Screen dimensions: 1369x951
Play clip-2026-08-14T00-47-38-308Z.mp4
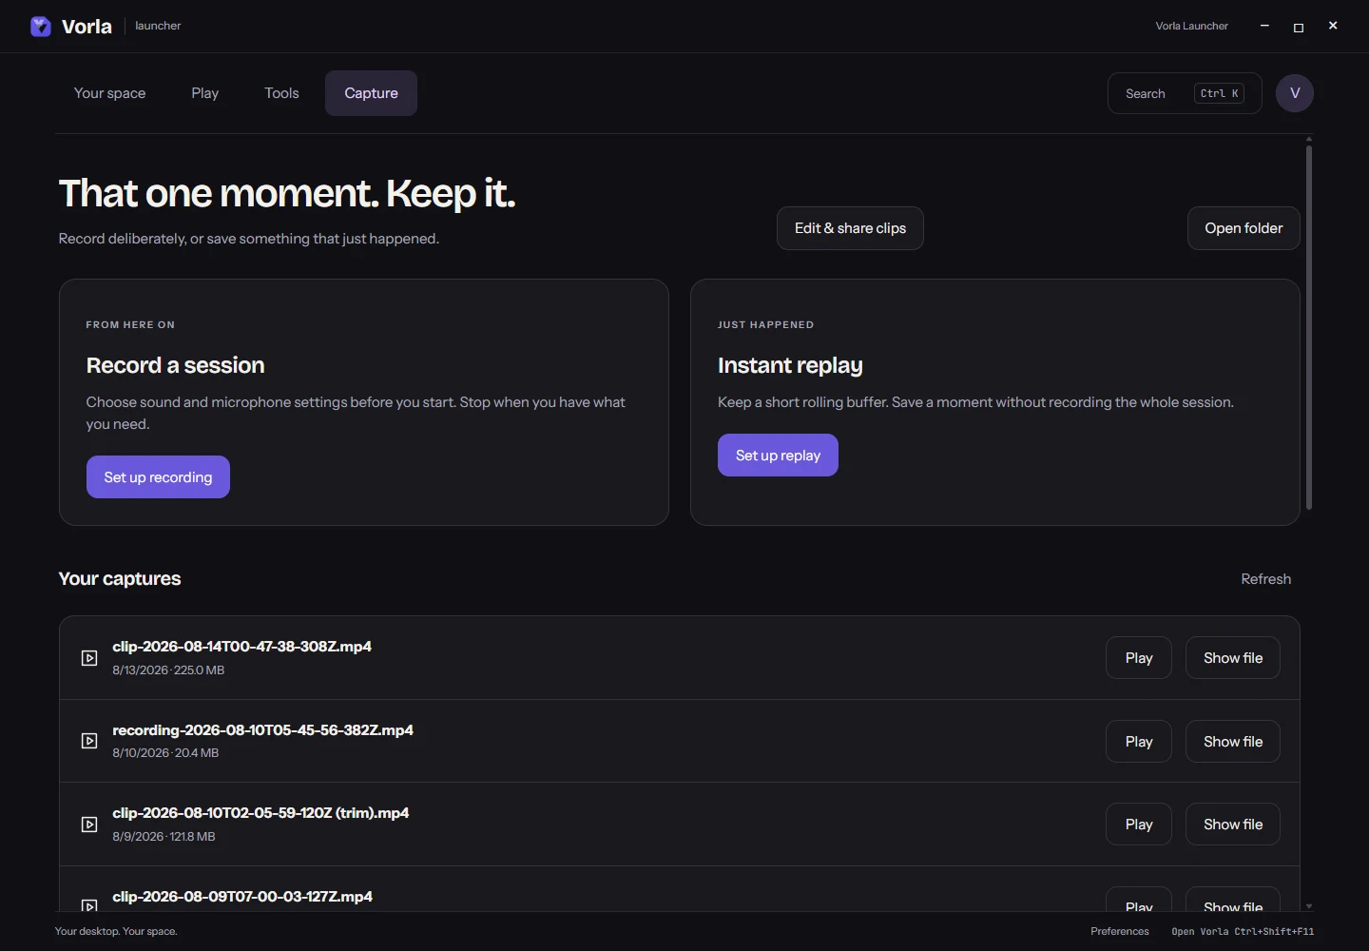[x=1139, y=658]
